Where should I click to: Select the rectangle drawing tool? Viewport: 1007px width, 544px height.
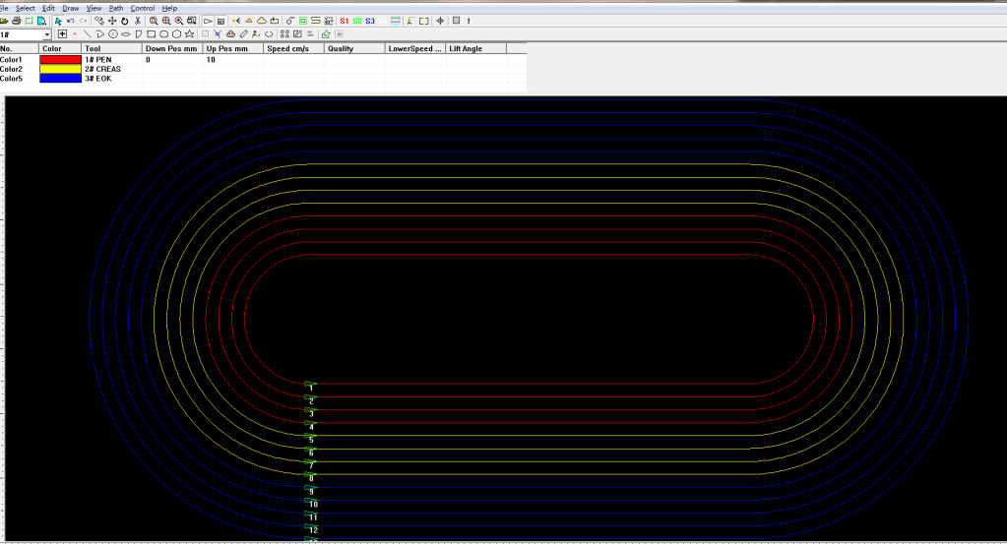tap(151, 34)
